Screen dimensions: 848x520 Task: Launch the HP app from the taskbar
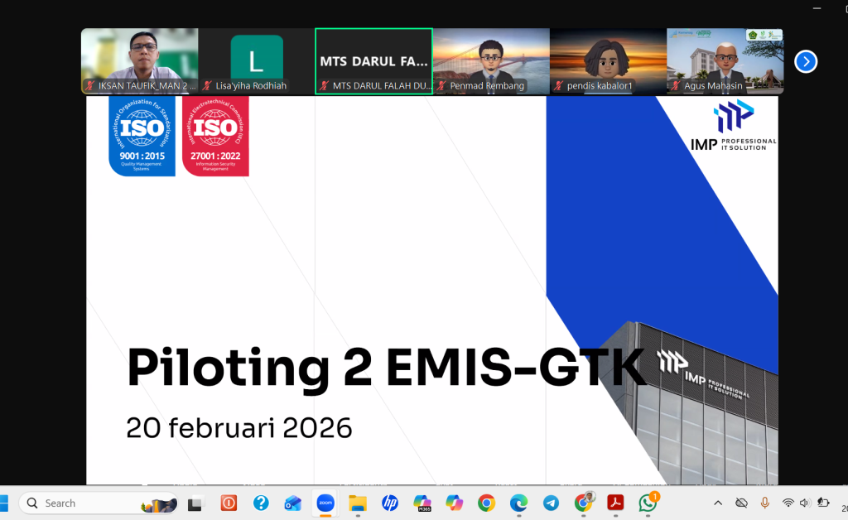tap(389, 503)
